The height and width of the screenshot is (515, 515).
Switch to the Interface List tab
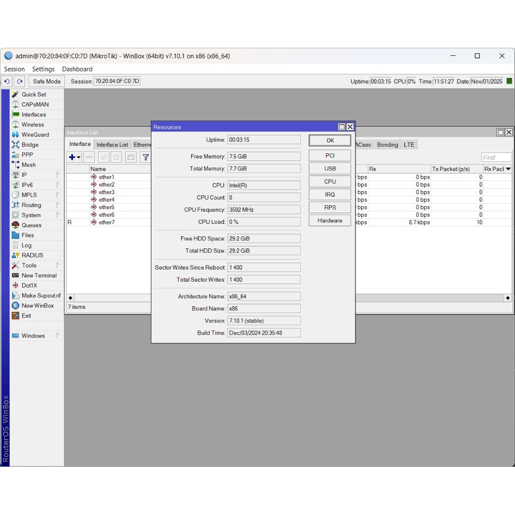pos(112,144)
